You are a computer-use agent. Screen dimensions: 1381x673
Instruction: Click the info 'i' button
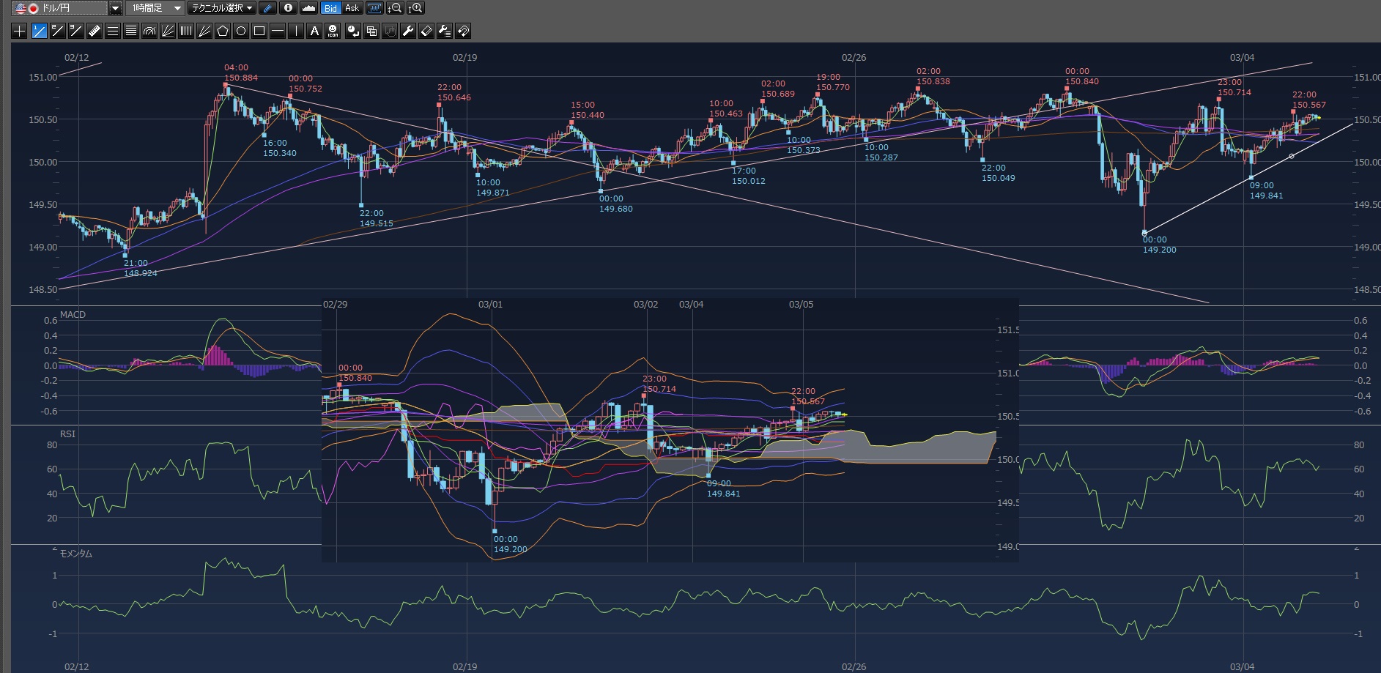tap(289, 8)
